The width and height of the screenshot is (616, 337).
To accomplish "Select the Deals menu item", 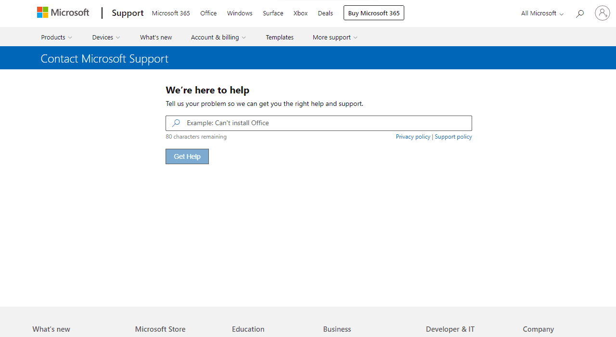I will (x=325, y=13).
